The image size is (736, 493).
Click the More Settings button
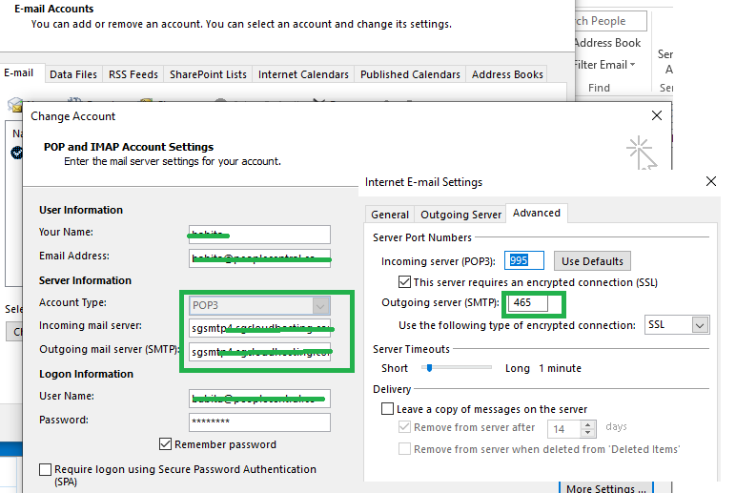point(606,487)
